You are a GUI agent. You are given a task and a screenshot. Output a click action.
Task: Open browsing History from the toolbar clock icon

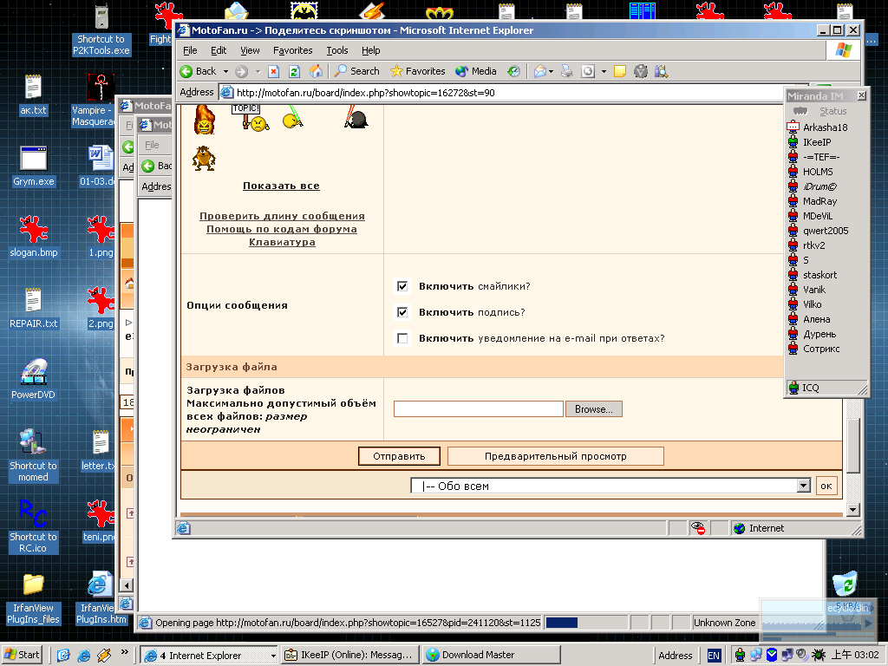point(513,71)
